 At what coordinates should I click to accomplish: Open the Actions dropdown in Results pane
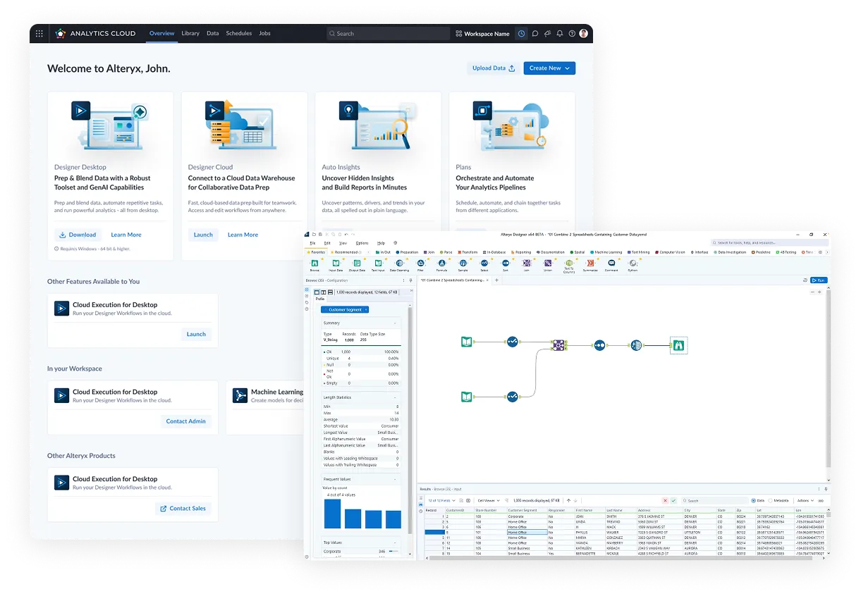click(805, 500)
